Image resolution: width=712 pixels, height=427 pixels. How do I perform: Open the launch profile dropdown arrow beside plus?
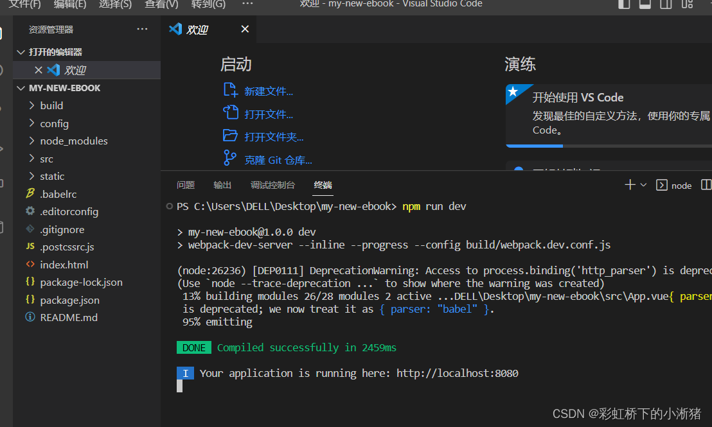[x=643, y=185]
